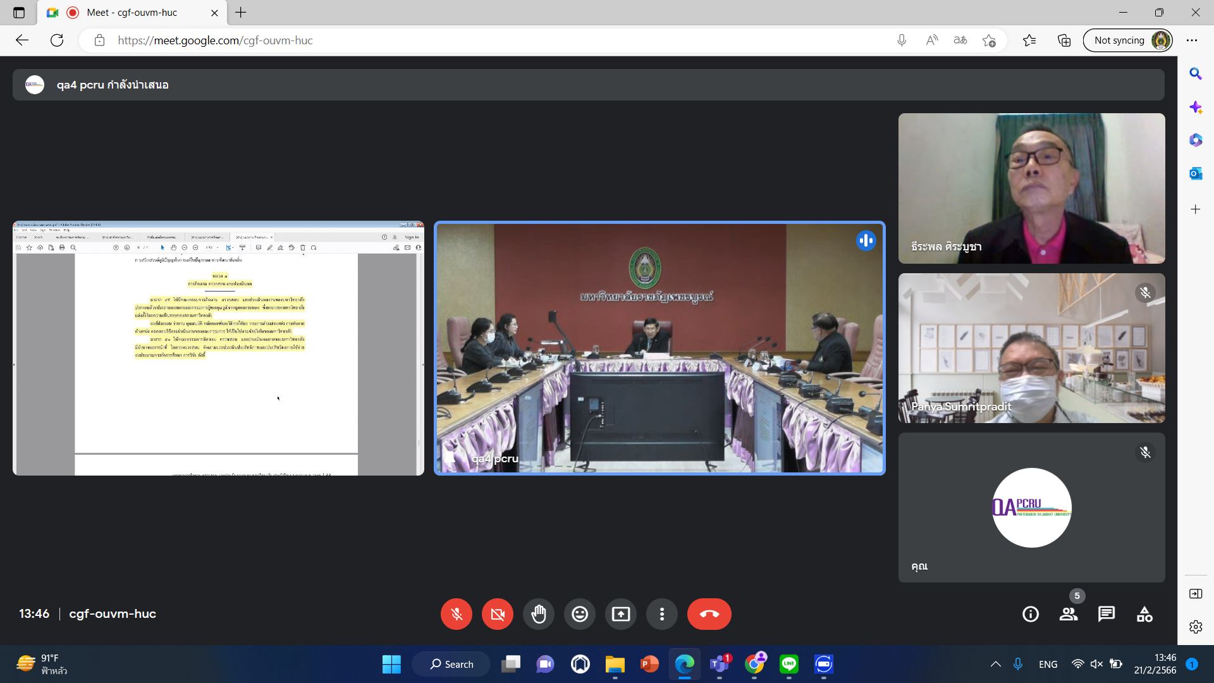Open a new browser tab
1214x683 pixels.
click(241, 13)
